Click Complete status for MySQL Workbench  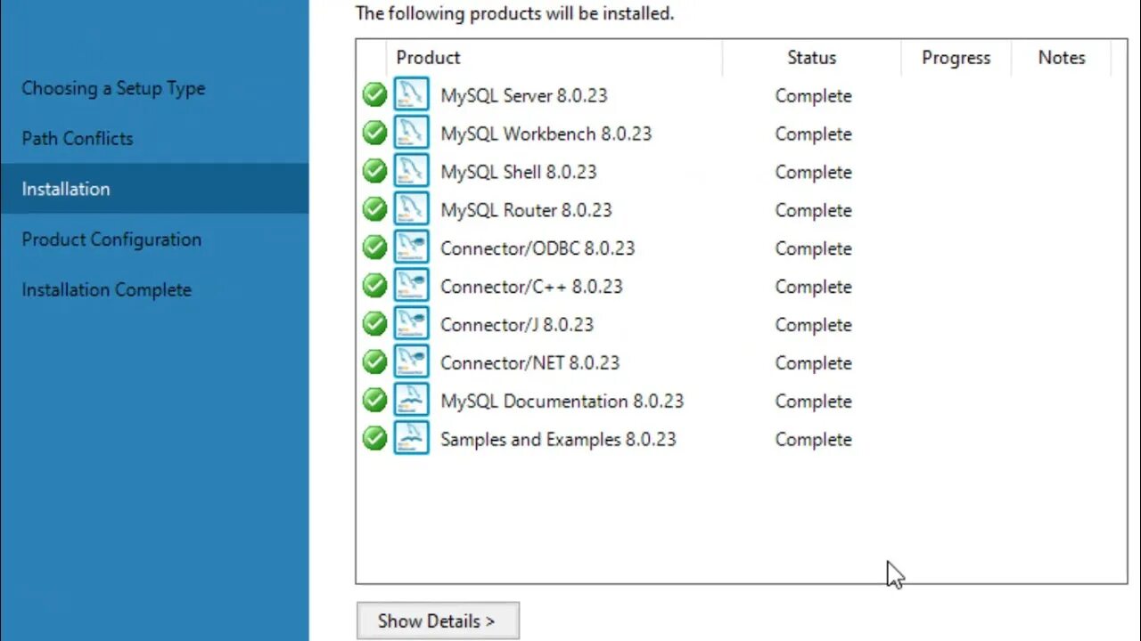[813, 134]
